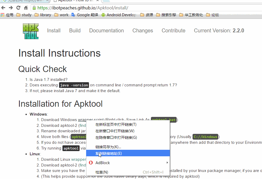Click the Windows wrapper script link
This screenshot has height=179, width=262.
coord(91,120)
